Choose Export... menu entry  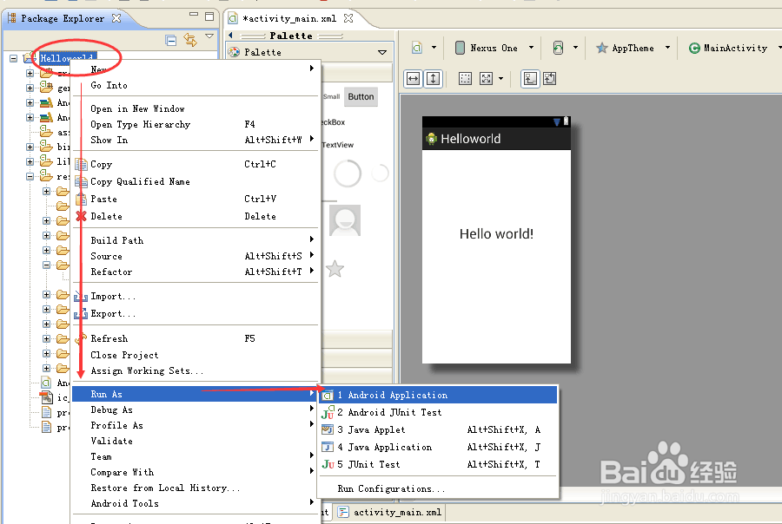[195, 314]
